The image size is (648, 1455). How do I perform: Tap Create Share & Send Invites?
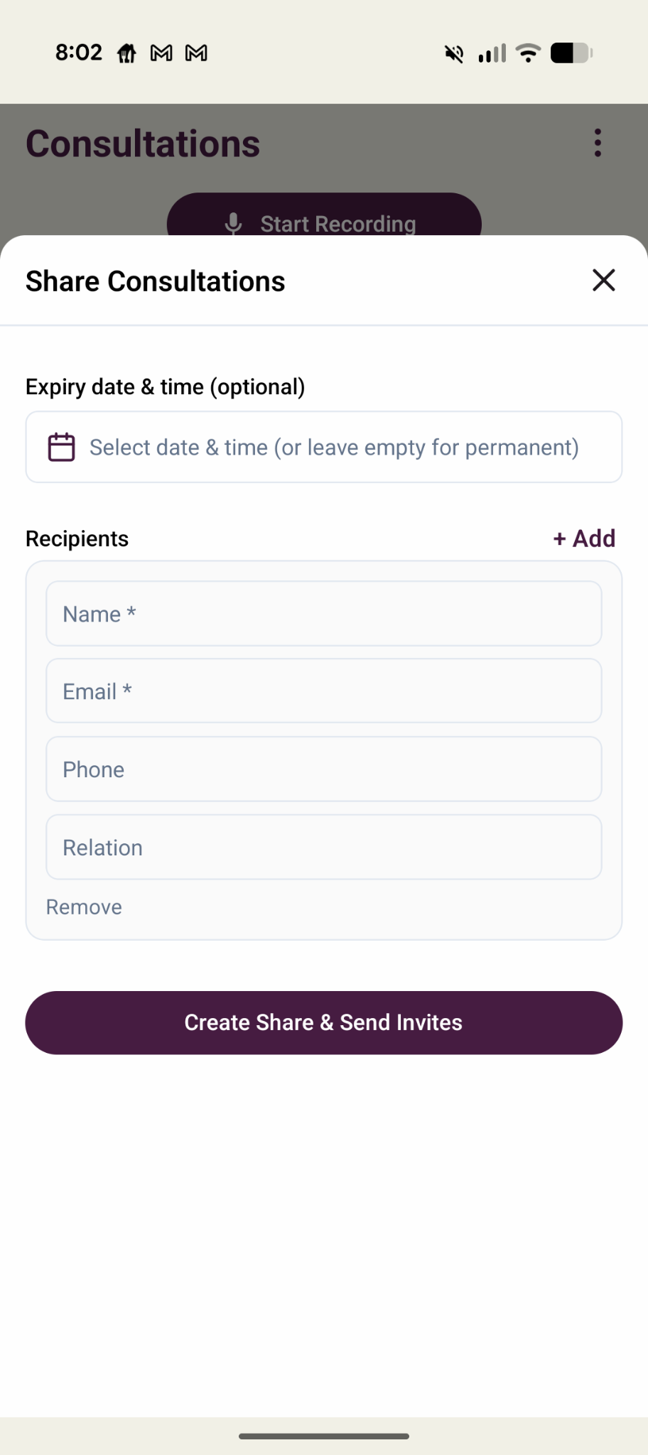[324, 1023]
